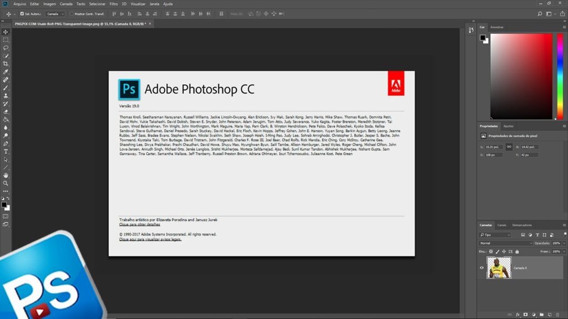
Task: Change screen mode from toolbox
Action: [6, 224]
